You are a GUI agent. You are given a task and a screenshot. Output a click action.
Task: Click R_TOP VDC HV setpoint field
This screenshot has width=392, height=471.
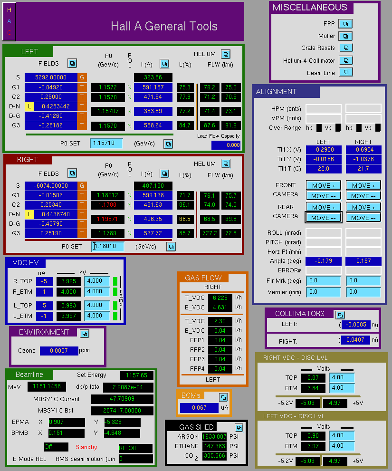[97, 281]
